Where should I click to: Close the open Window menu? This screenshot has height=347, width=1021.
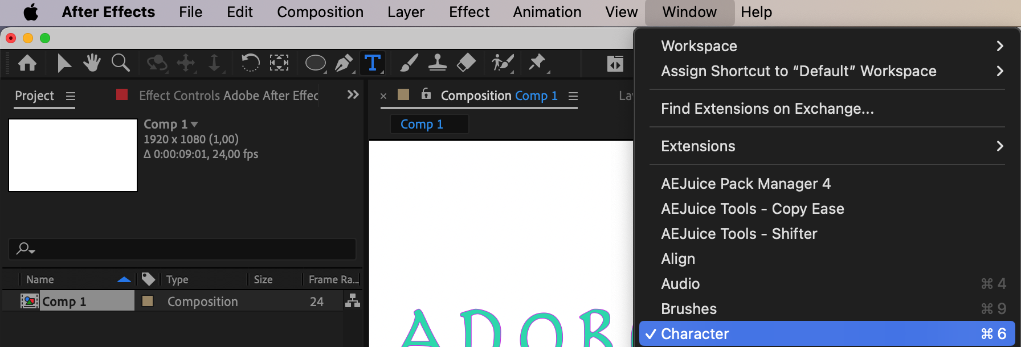(x=689, y=12)
